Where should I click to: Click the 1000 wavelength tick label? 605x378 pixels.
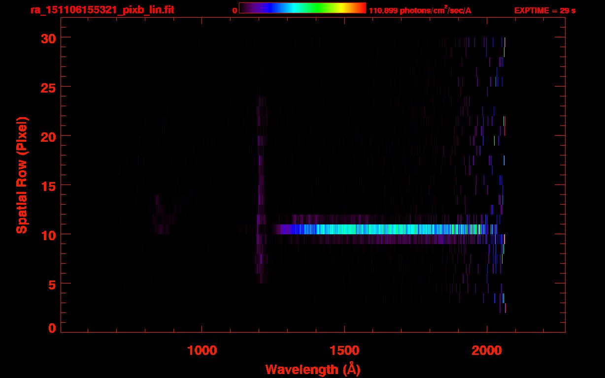(202, 350)
